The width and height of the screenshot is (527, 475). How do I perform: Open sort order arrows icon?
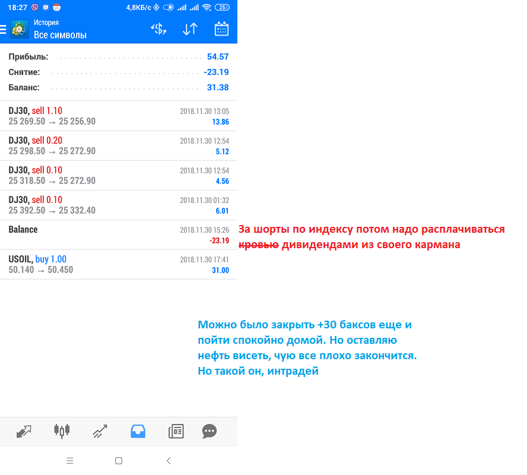pyautogui.click(x=191, y=29)
